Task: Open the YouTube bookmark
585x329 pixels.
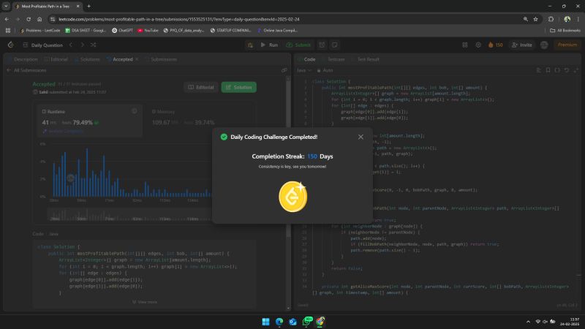Action: (148, 31)
